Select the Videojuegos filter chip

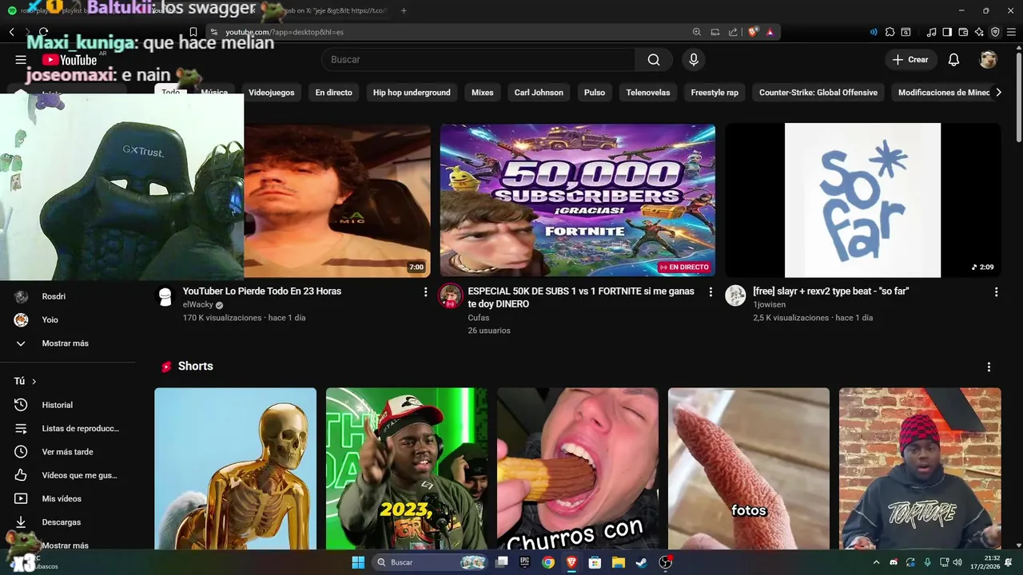pos(271,93)
